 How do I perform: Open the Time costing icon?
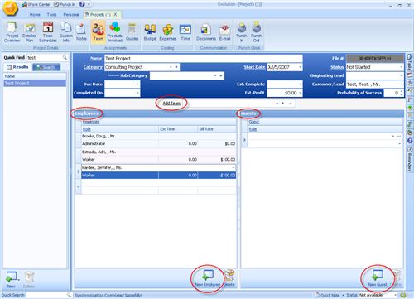pyautogui.click(x=185, y=32)
